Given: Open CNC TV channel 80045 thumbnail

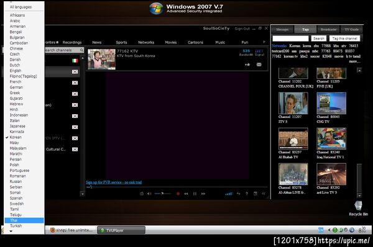Looking at the screenshot, I should [x=331, y=103].
